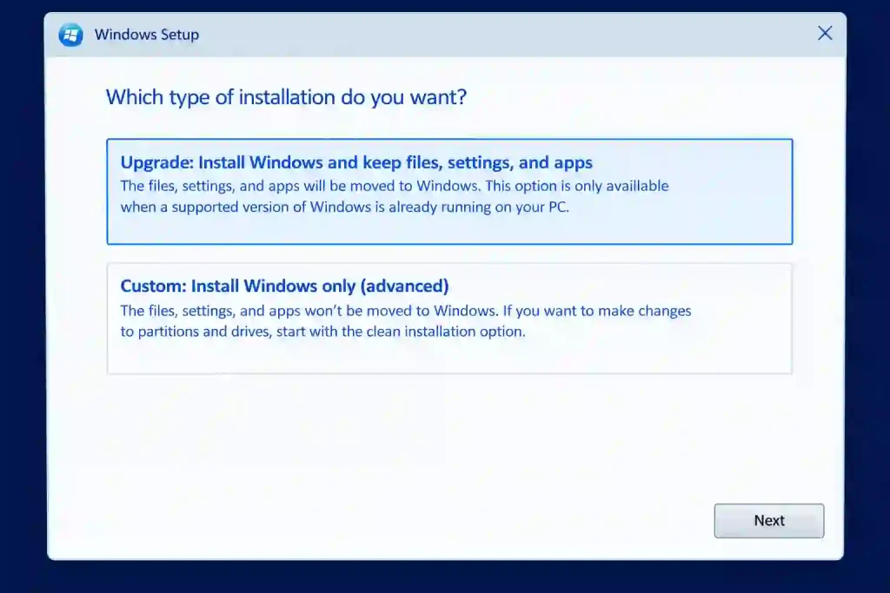Viewport: 890px width, 593px height.
Task: Click the Windows Setup logo icon
Action: coord(71,35)
